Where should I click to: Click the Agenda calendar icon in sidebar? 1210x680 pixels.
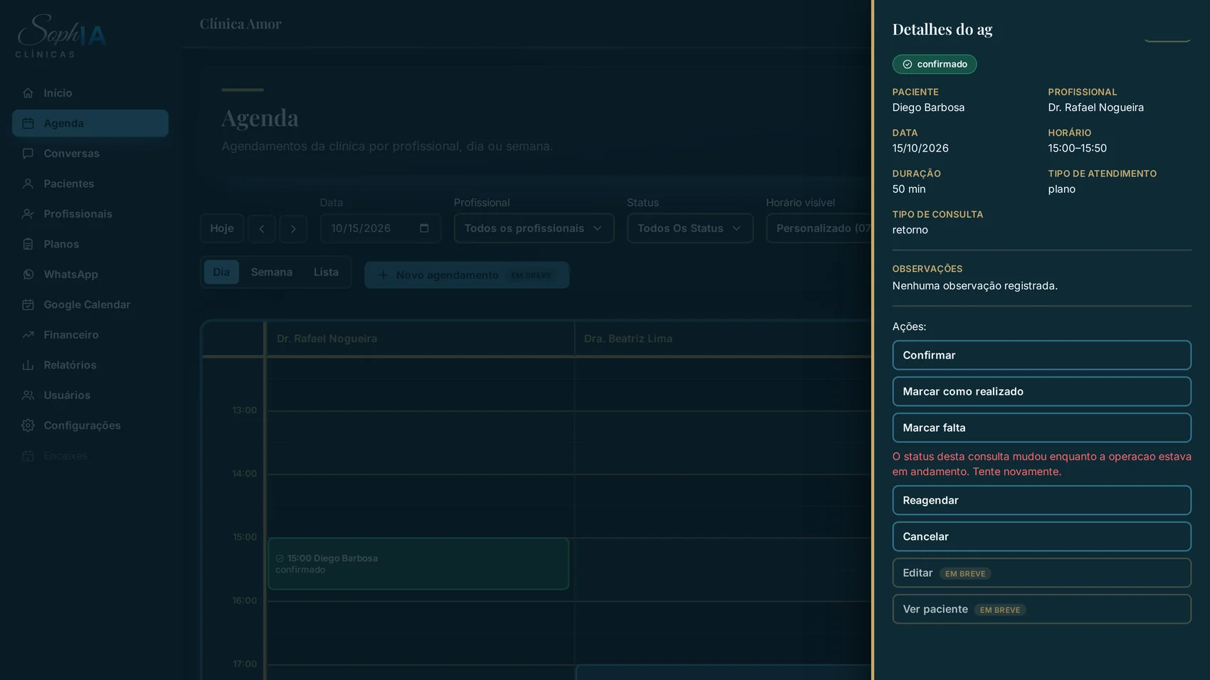click(x=28, y=123)
